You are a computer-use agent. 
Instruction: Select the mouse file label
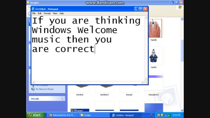[129, 95]
